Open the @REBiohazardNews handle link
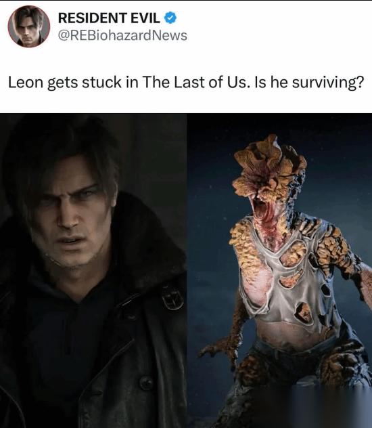This screenshot has height=428, width=372. 122,35
